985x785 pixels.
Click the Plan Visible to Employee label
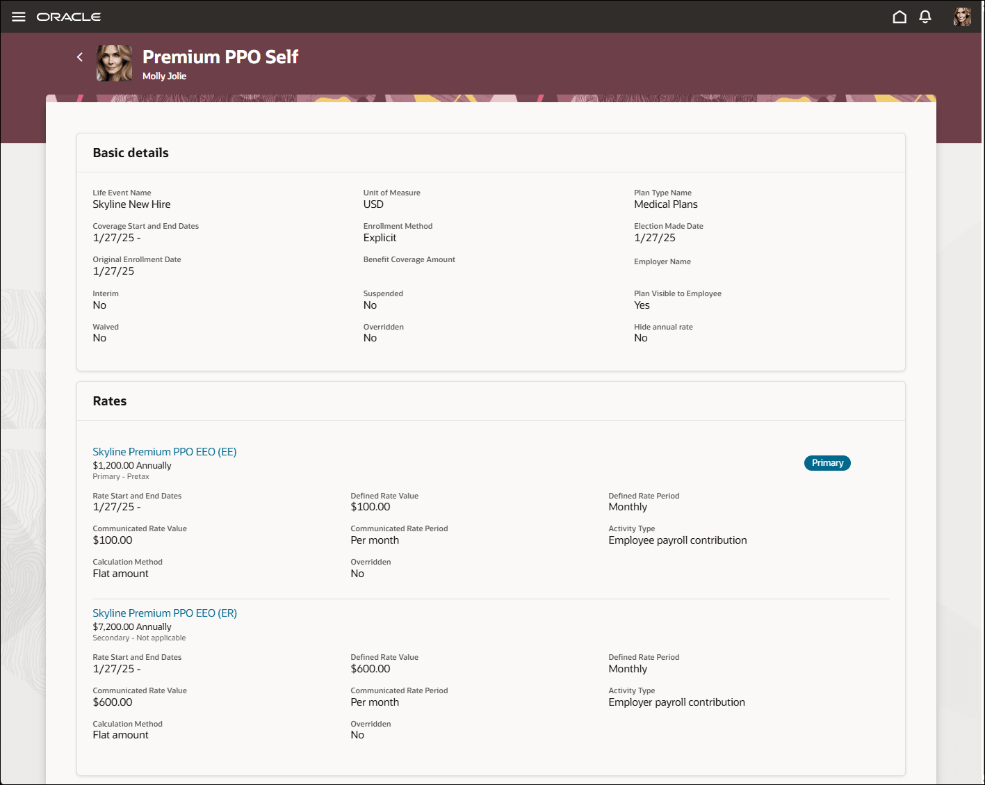click(678, 293)
